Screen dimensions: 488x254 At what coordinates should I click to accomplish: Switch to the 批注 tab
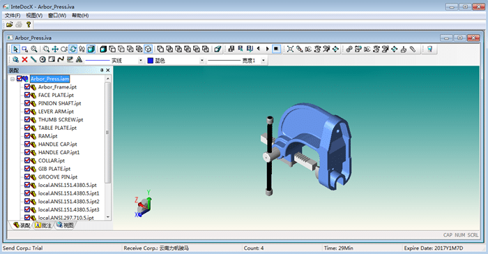click(43, 225)
